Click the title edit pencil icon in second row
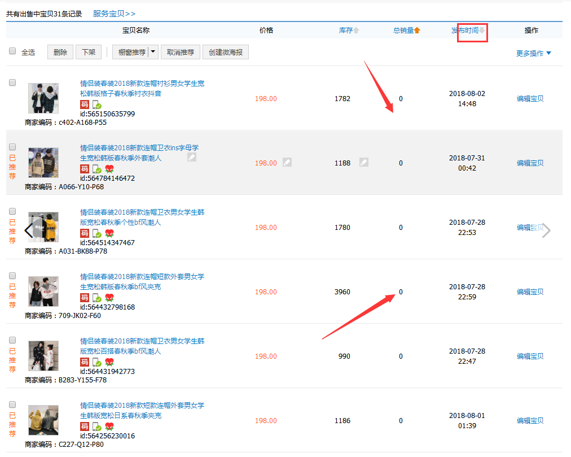The width and height of the screenshot is (571, 457). click(192, 158)
